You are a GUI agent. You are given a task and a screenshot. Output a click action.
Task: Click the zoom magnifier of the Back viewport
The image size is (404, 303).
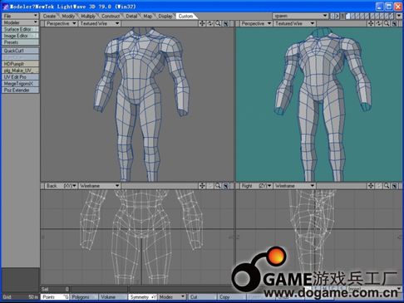click(x=218, y=186)
